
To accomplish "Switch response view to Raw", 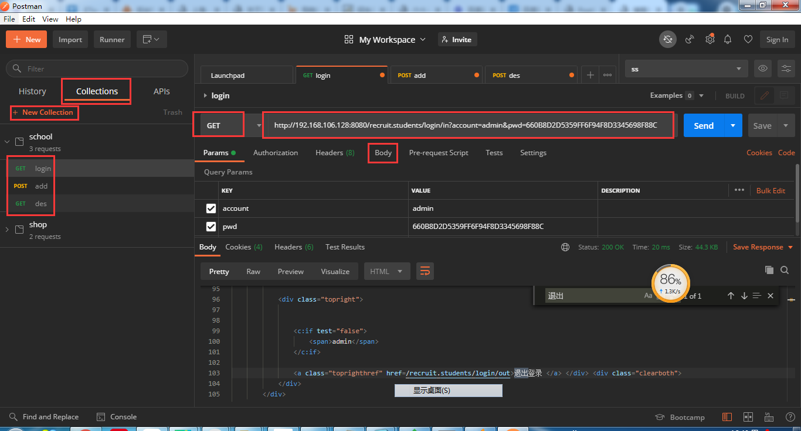I will pyautogui.click(x=253, y=271).
